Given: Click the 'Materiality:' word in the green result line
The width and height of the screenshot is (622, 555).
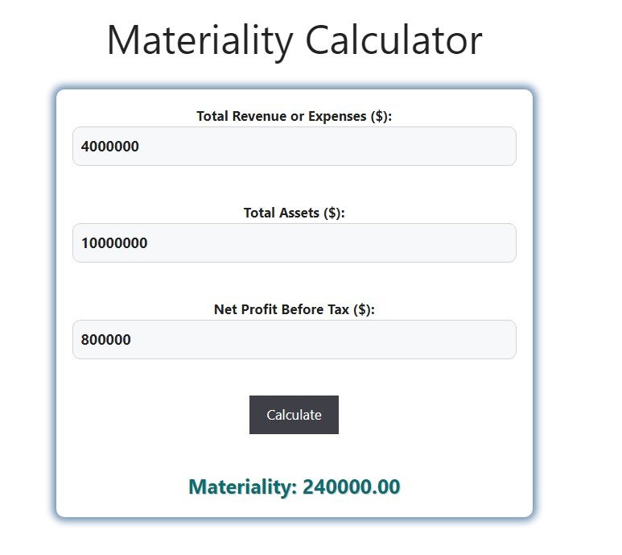Looking at the screenshot, I should (x=242, y=487).
